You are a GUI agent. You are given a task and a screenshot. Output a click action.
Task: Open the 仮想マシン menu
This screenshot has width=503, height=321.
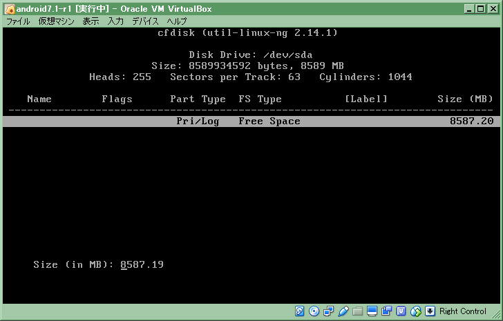tap(57, 21)
